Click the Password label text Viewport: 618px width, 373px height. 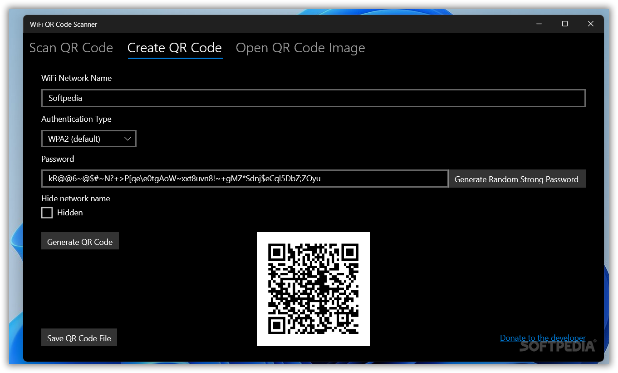(58, 159)
